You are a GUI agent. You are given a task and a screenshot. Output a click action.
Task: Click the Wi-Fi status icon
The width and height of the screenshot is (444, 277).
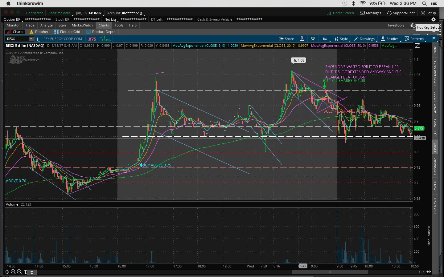pyautogui.click(x=363, y=3)
